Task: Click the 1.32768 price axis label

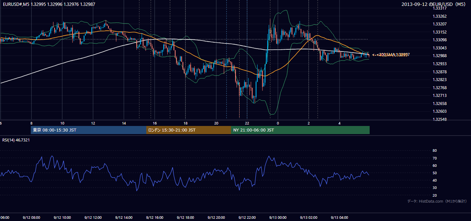Action: pyautogui.click(x=440, y=88)
